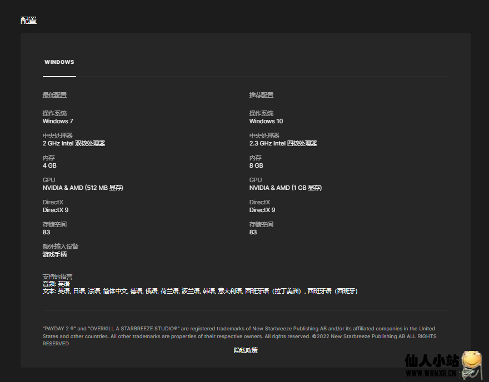Image resolution: width=489 pixels, height=382 pixels.
Task: Click the Windows 10 operating system value
Action: [266, 121]
